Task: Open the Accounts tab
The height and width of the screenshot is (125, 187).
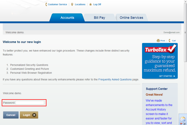Action: [67, 18]
